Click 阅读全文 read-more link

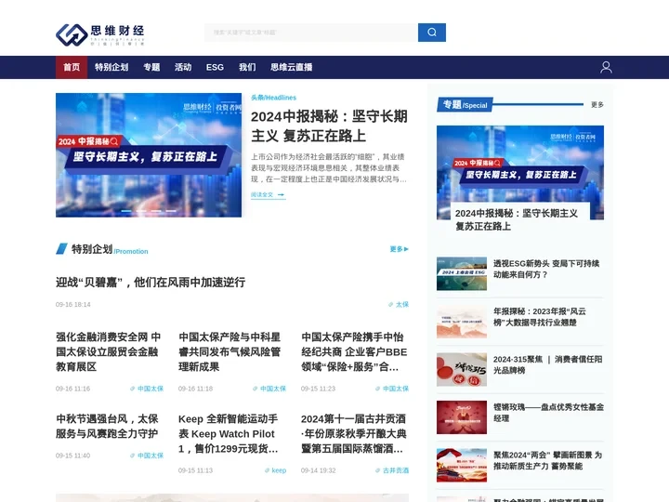(268, 194)
